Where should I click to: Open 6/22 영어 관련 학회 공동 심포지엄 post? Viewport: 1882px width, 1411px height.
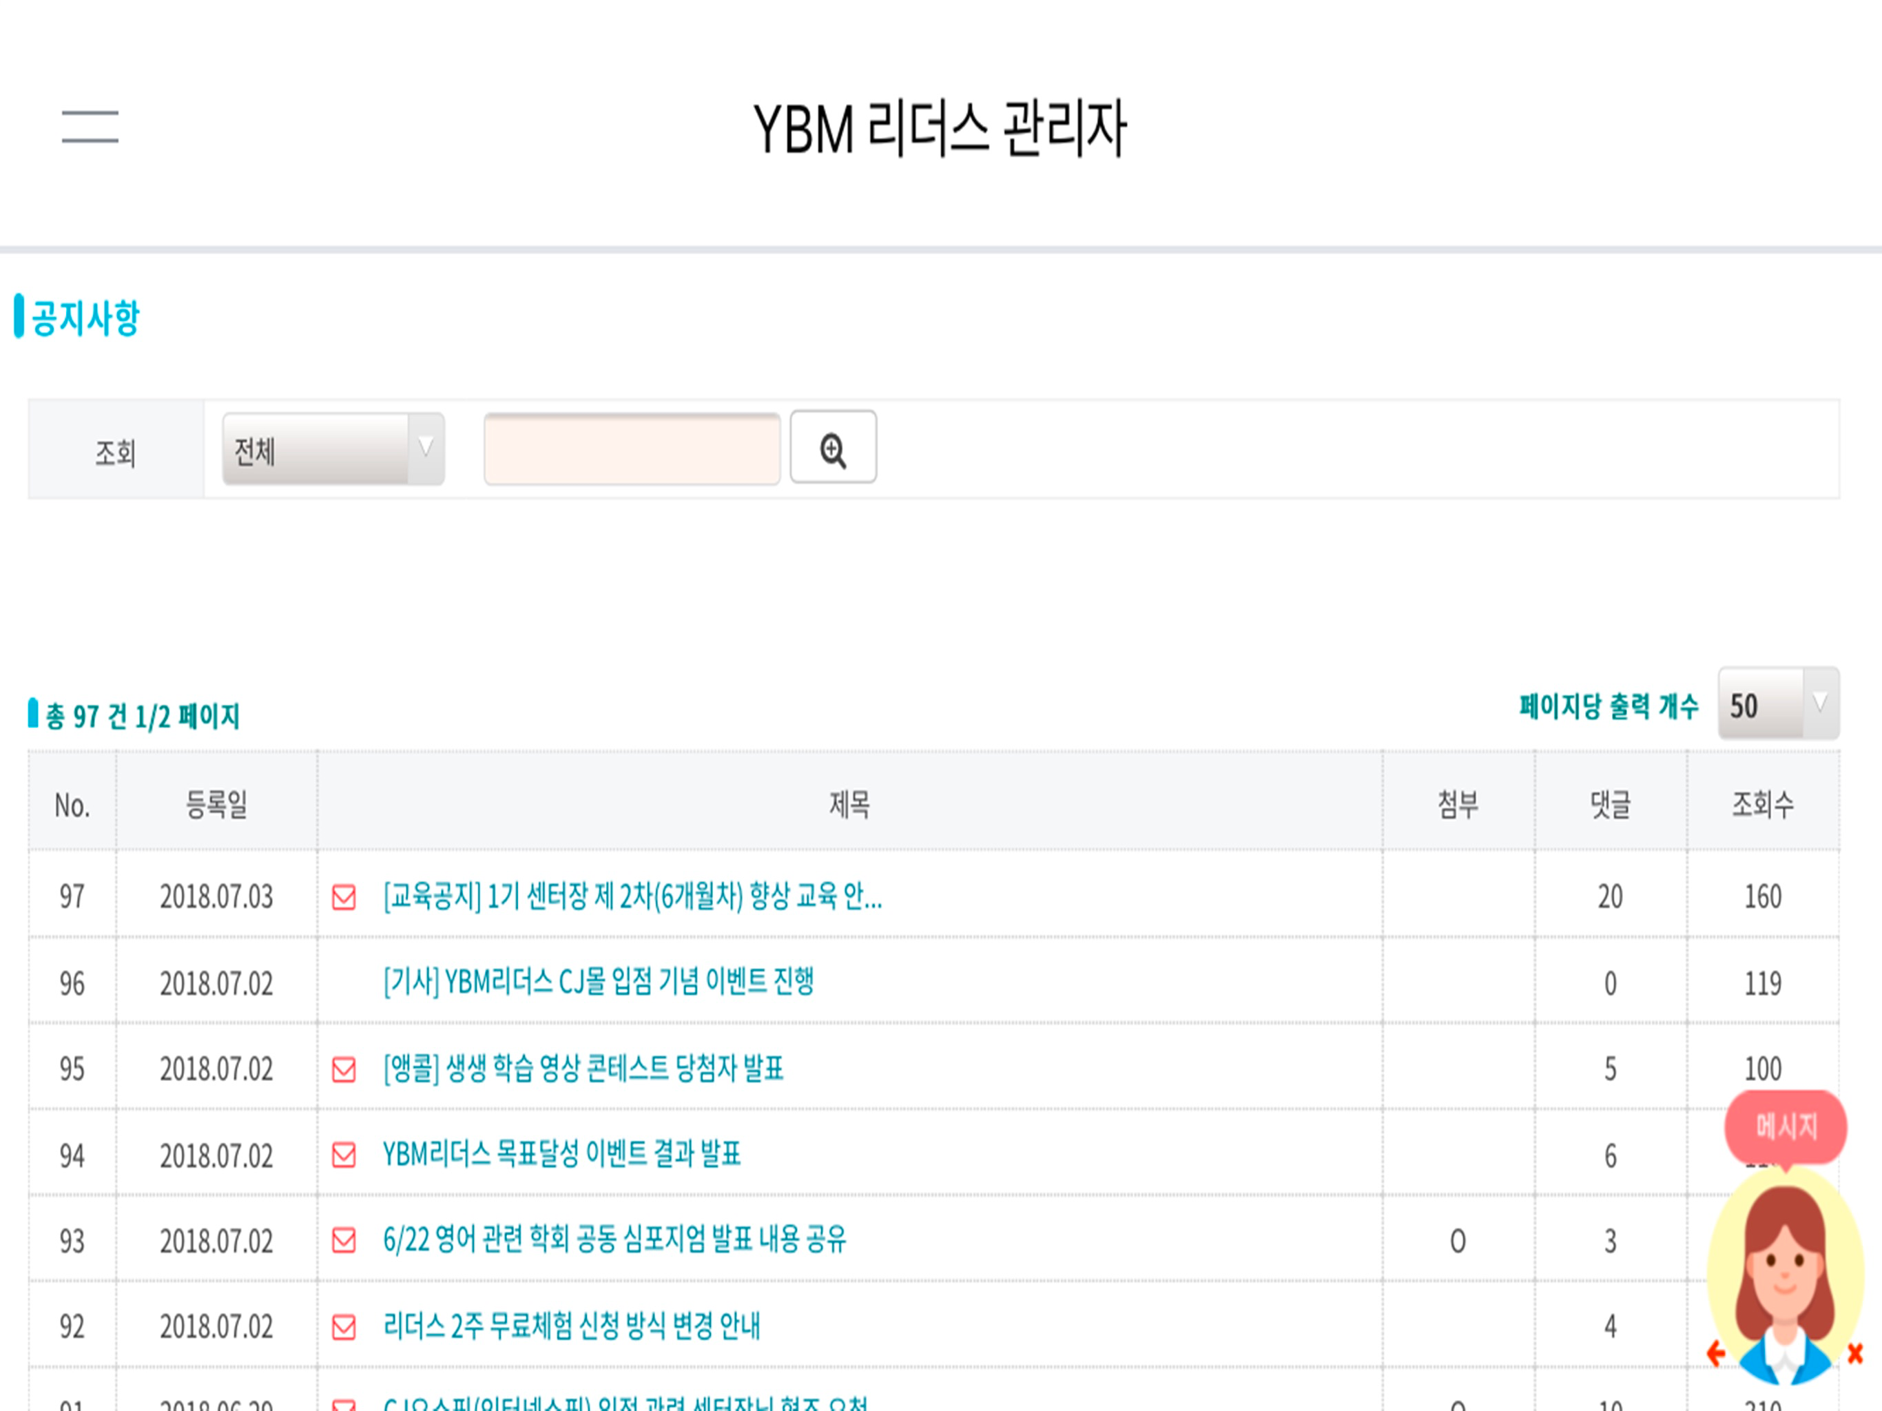[x=615, y=1239]
